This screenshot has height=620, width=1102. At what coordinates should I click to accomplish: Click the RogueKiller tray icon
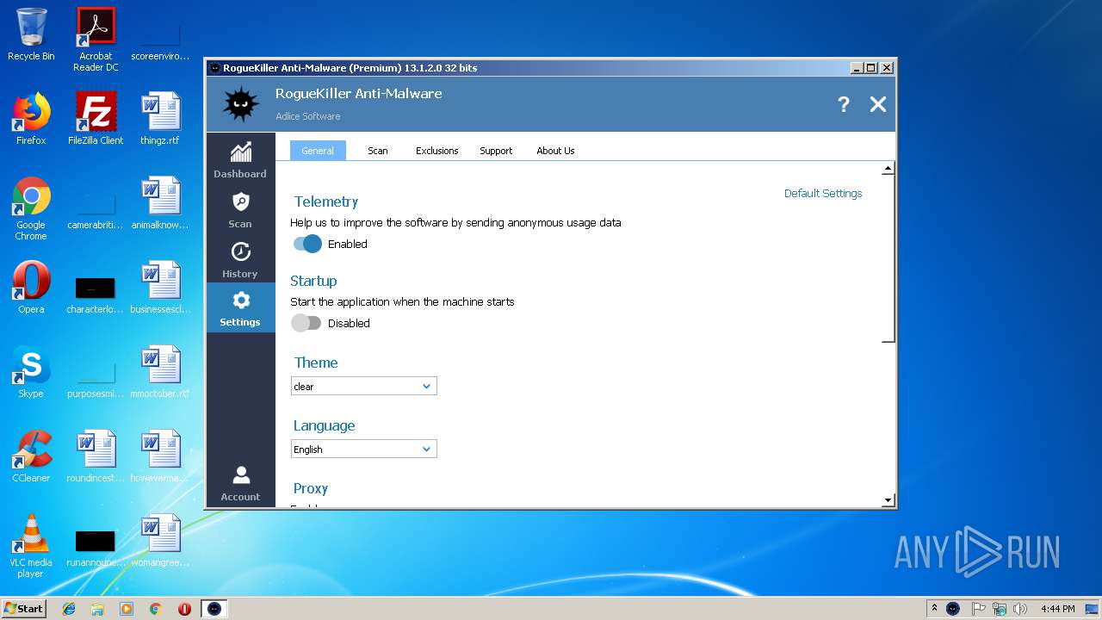click(x=953, y=609)
